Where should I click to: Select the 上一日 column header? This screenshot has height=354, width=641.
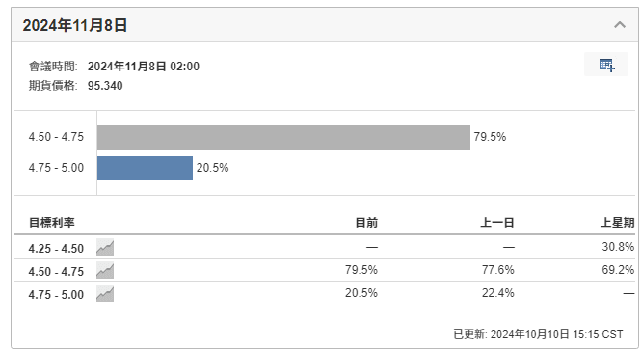pos(496,223)
